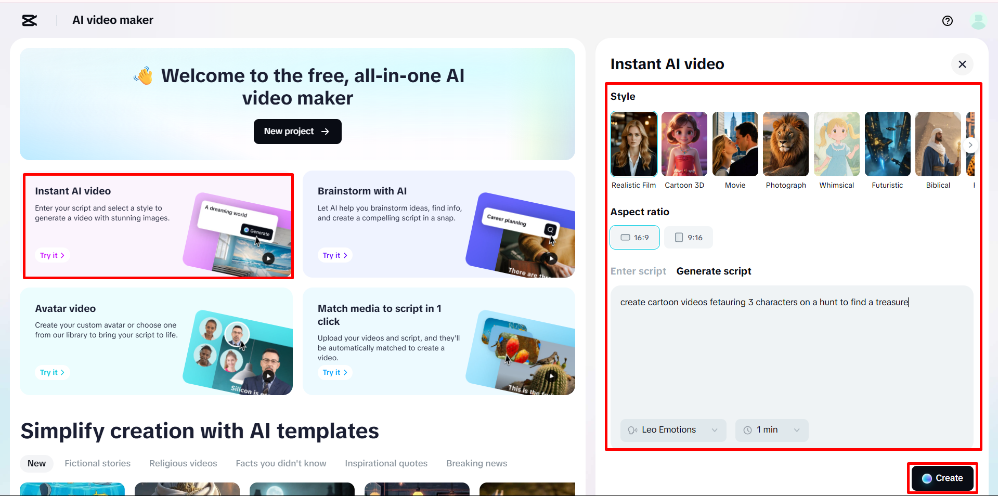Image resolution: width=998 pixels, height=496 pixels.
Task: Click the AI video maker title
Action: pyautogui.click(x=113, y=20)
